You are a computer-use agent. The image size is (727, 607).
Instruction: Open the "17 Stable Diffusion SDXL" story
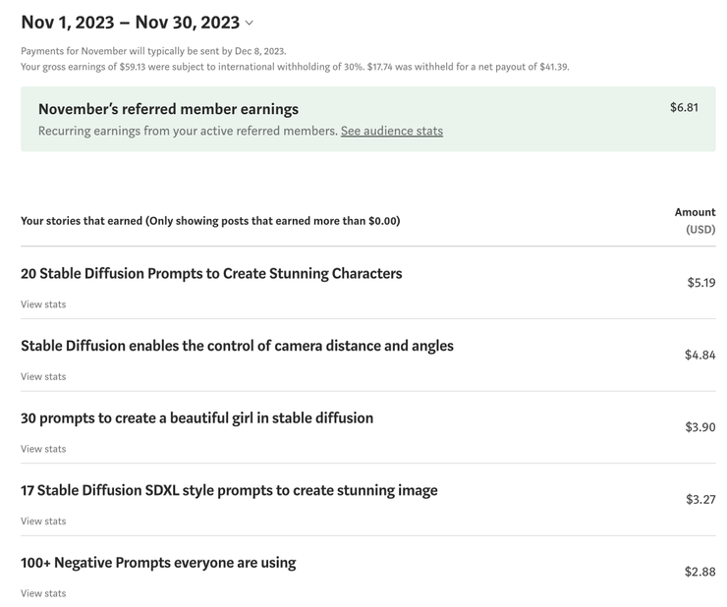229,490
